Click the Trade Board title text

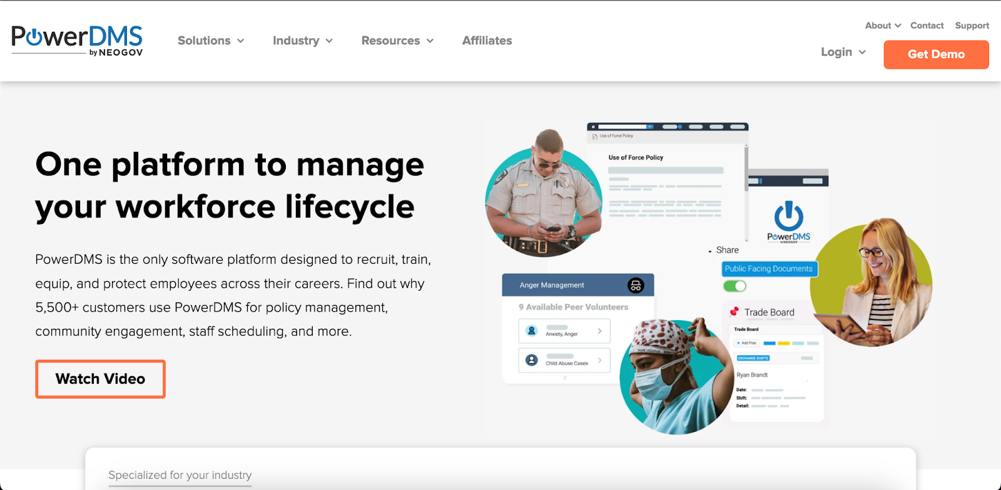(769, 312)
